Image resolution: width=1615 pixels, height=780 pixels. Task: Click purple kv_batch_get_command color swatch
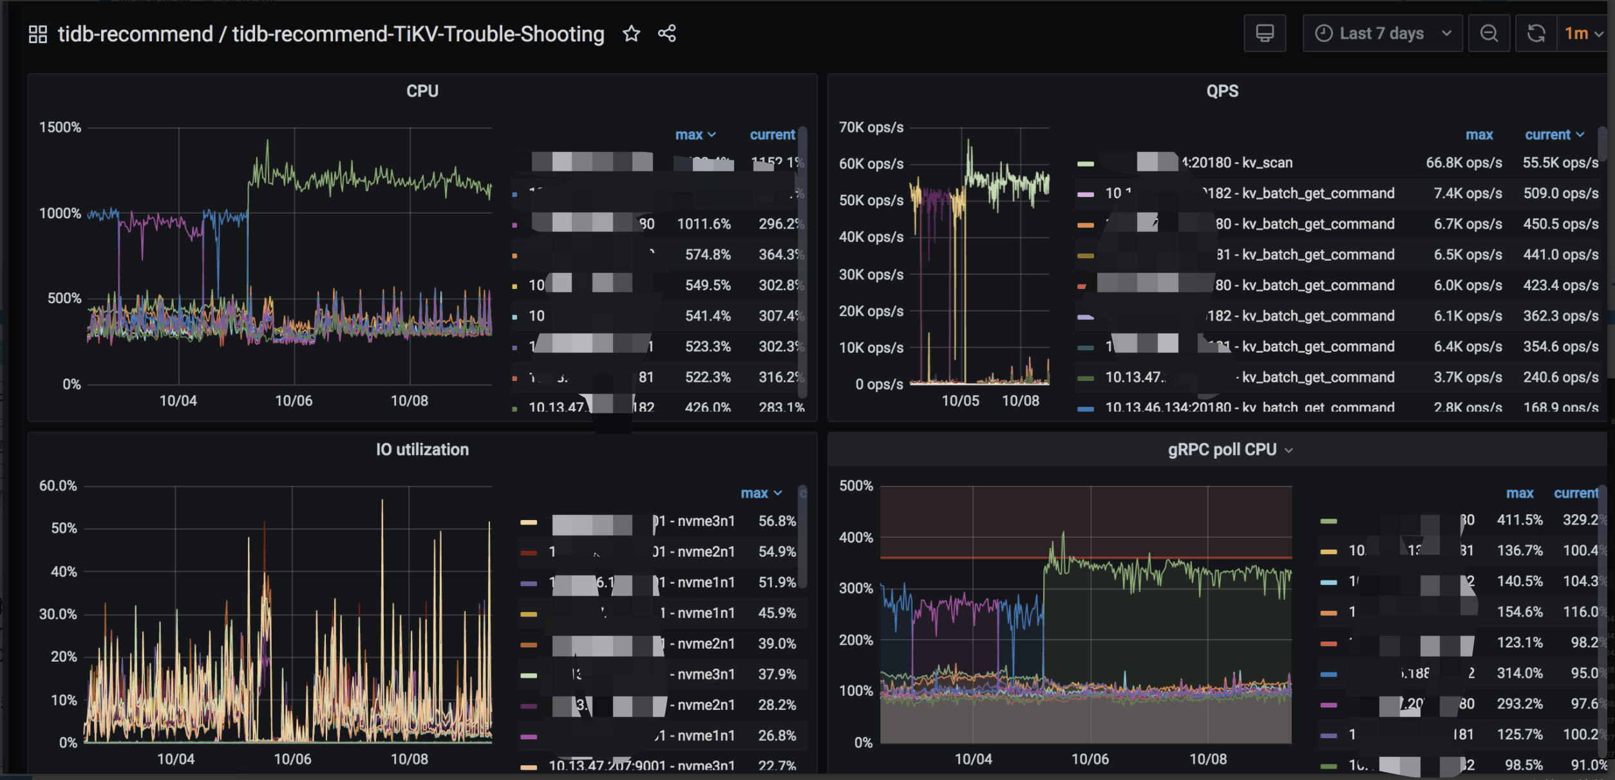click(x=1086, y=194)
